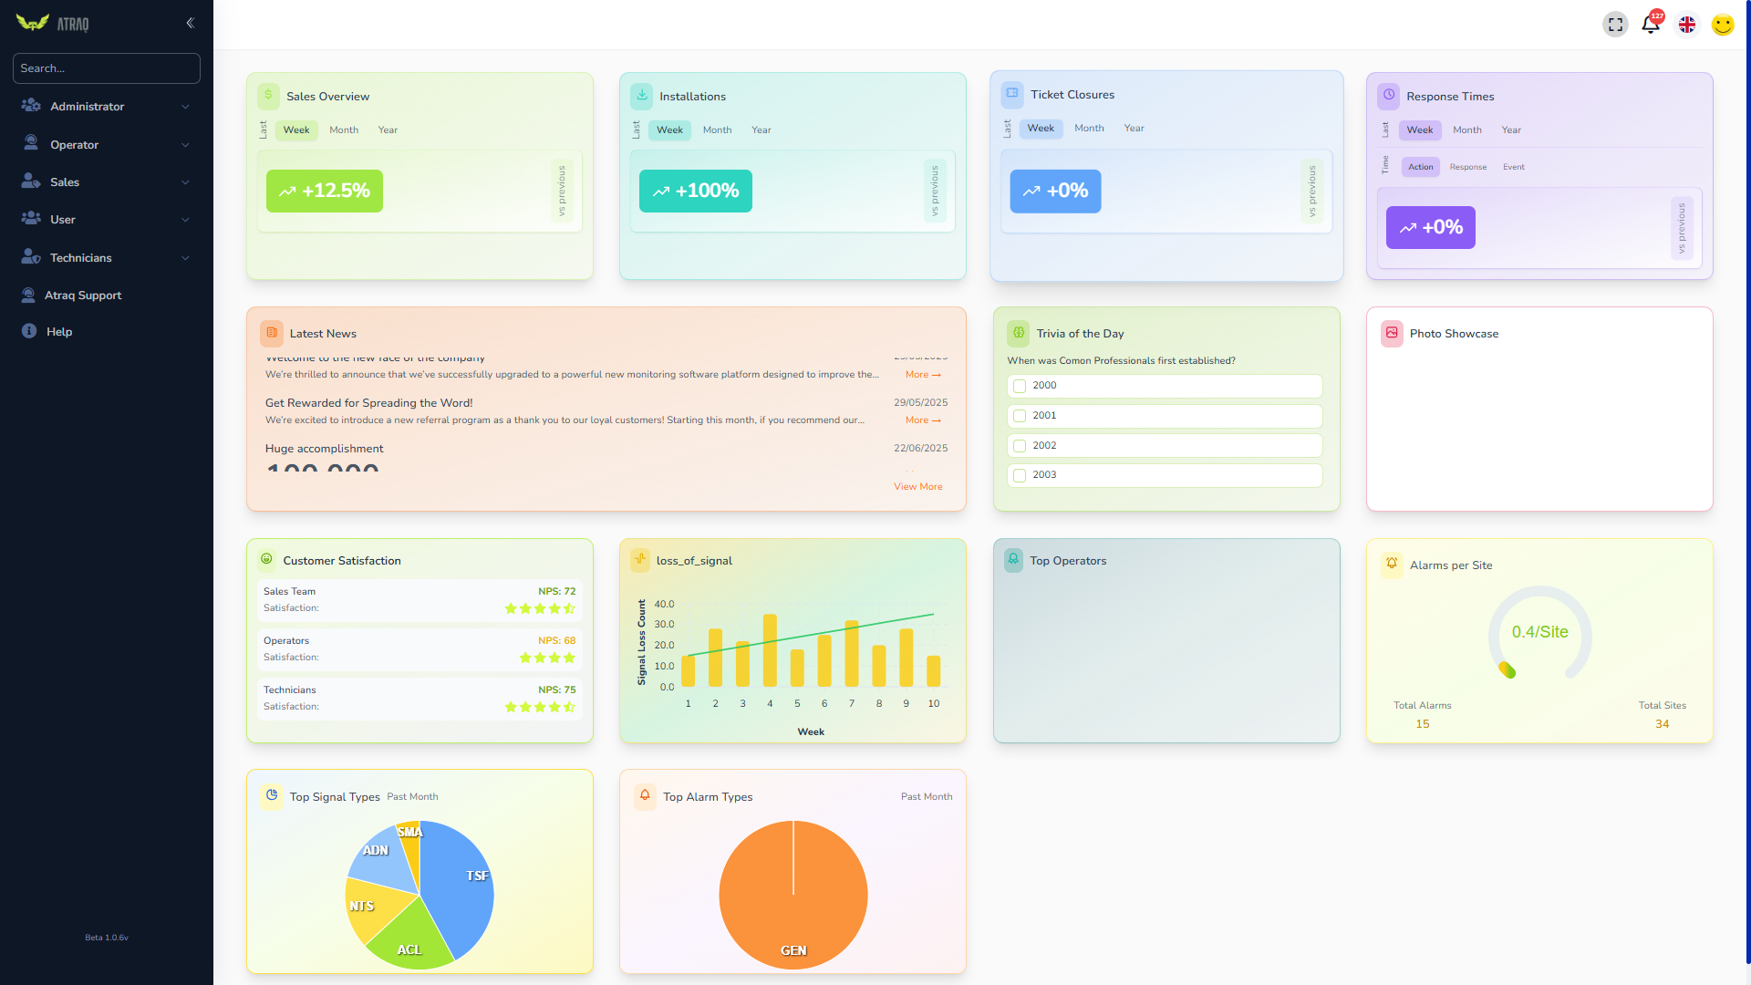The image size is (1751, 985).
Task: Open the notifications bell icon
Action: pyautogui.click(x=1651, y=25)
